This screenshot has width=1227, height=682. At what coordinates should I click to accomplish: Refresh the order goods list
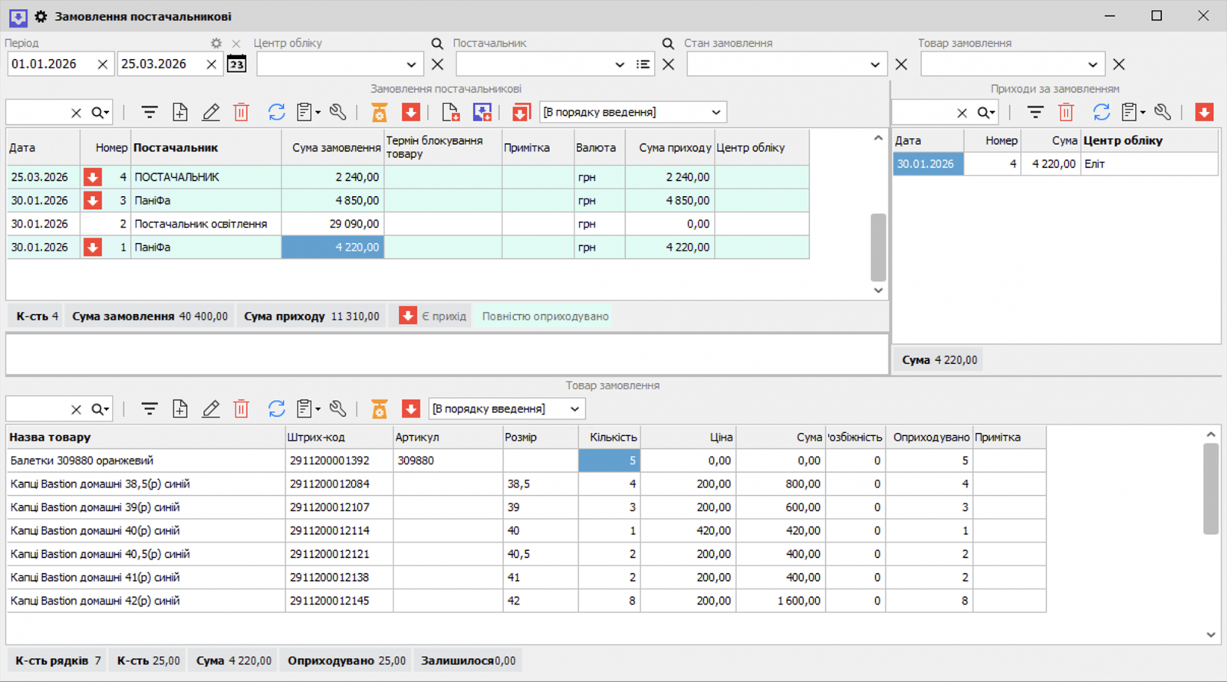pyautogui.click(x=277, y=409)
